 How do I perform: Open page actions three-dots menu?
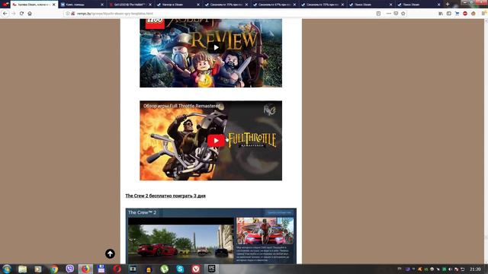coord(389,14)
